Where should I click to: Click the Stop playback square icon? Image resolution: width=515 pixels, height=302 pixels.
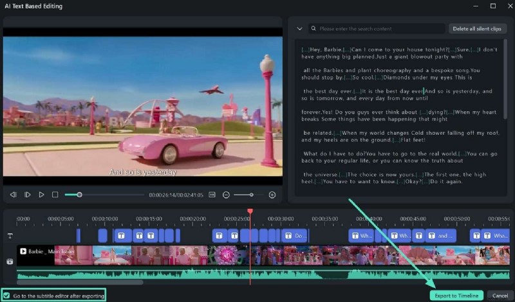[55, 195]
